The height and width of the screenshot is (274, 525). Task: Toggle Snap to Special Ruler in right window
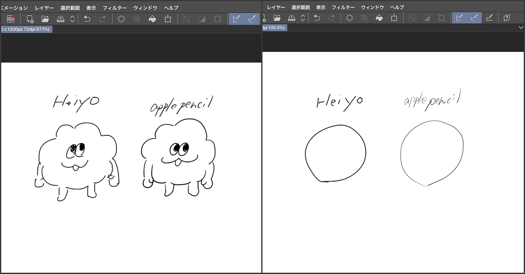click(x=474, y=18)
